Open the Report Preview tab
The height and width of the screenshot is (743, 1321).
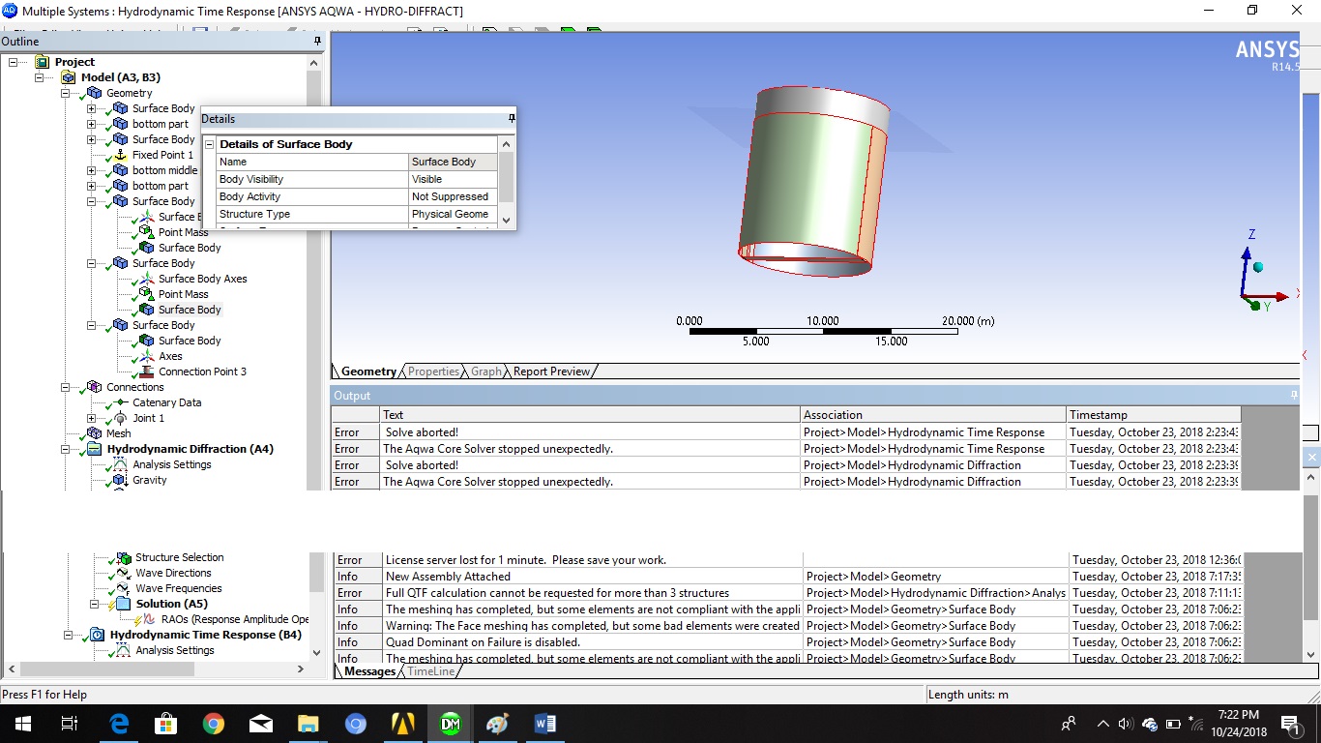click(551, 371)
